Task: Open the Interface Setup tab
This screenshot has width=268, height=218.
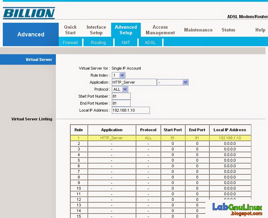Action: (x=96, y=30)
